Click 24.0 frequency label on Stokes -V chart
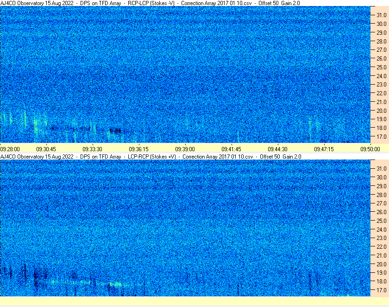The height and width of the screenshot is (307, 389). pos(382,76)
